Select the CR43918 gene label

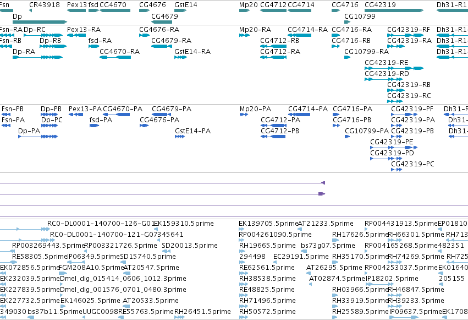pyautogui.click(x=45, y=5)
